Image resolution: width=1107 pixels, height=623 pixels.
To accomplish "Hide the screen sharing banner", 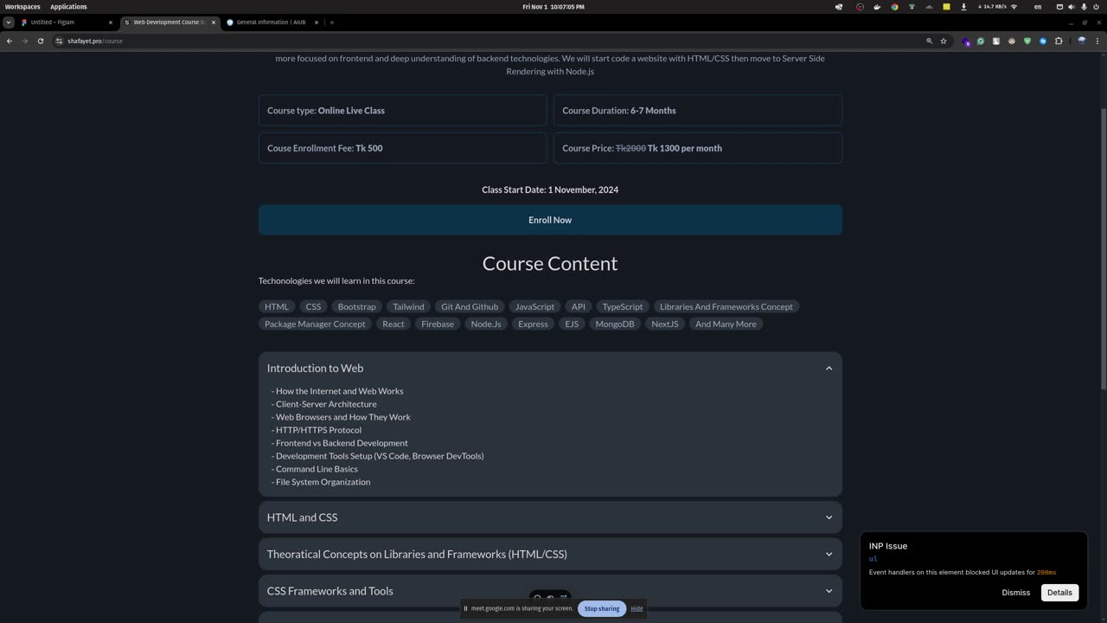I will click(637, 608).
